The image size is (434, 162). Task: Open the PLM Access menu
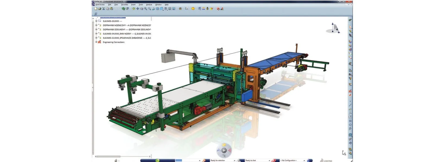[x=100, y=5]
